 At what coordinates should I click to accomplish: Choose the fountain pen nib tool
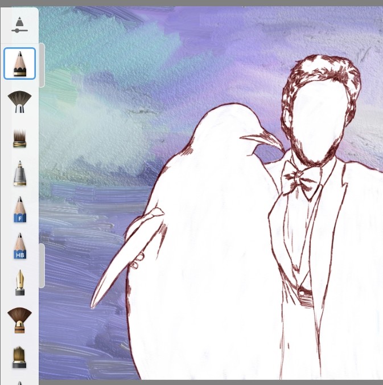pos(20,282)
